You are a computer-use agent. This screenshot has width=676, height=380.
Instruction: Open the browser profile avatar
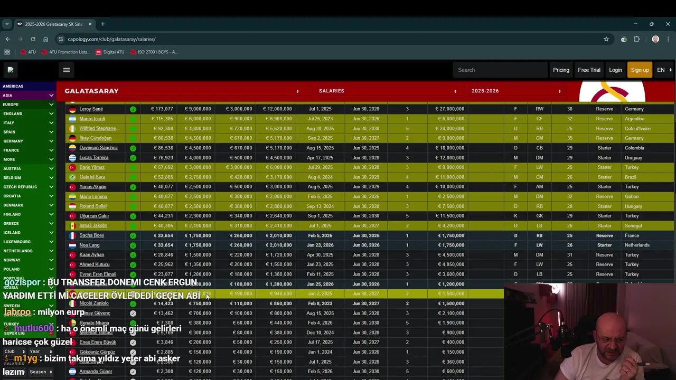pyautogui.click(x=655, y=39)
